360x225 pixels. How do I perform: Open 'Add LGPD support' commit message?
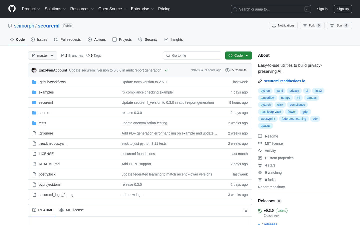point(136,164)
